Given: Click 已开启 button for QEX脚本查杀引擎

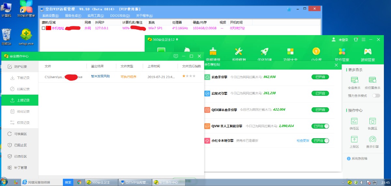Looking at the screenshot, I should pyautogui.click(x=320, y=110).
